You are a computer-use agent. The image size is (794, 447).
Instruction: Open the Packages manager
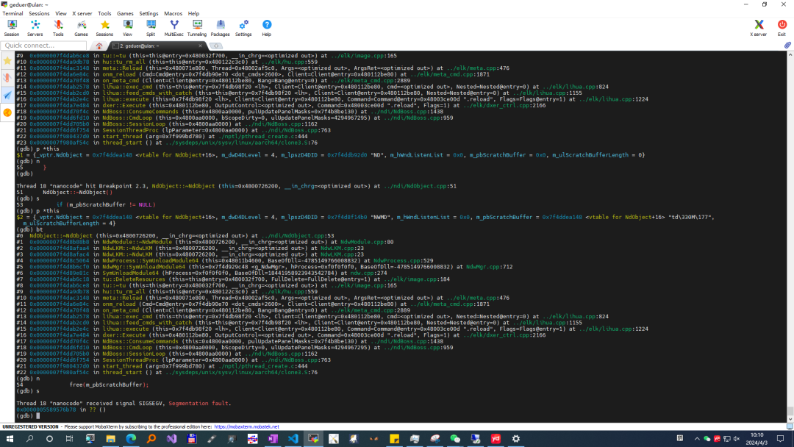[221, 28]
